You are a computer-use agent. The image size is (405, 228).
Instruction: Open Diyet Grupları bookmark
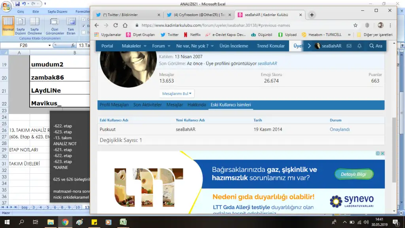141,35
